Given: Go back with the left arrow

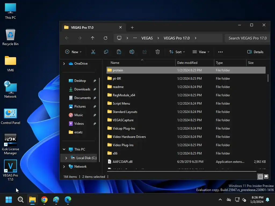Looking at the screenshot, I should (67, 38).
